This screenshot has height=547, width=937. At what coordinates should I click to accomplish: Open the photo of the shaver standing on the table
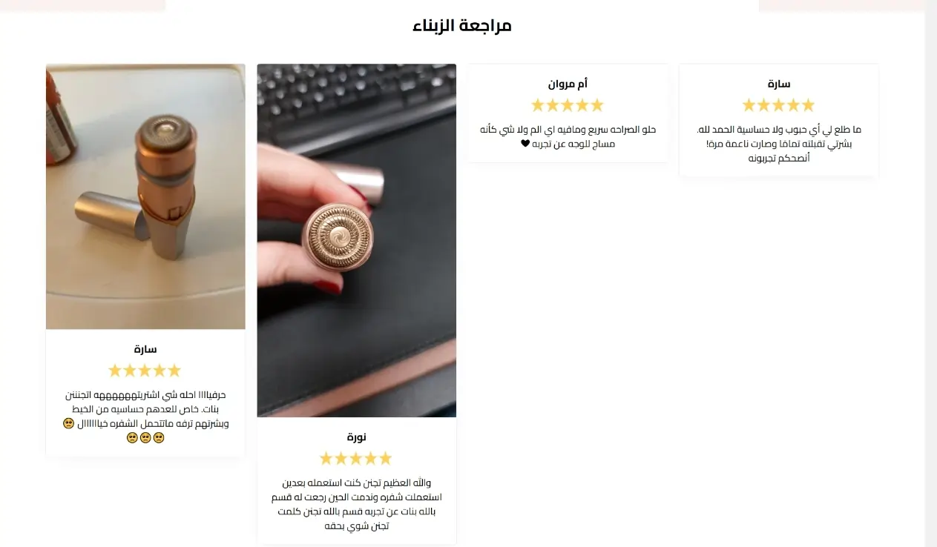145,196
